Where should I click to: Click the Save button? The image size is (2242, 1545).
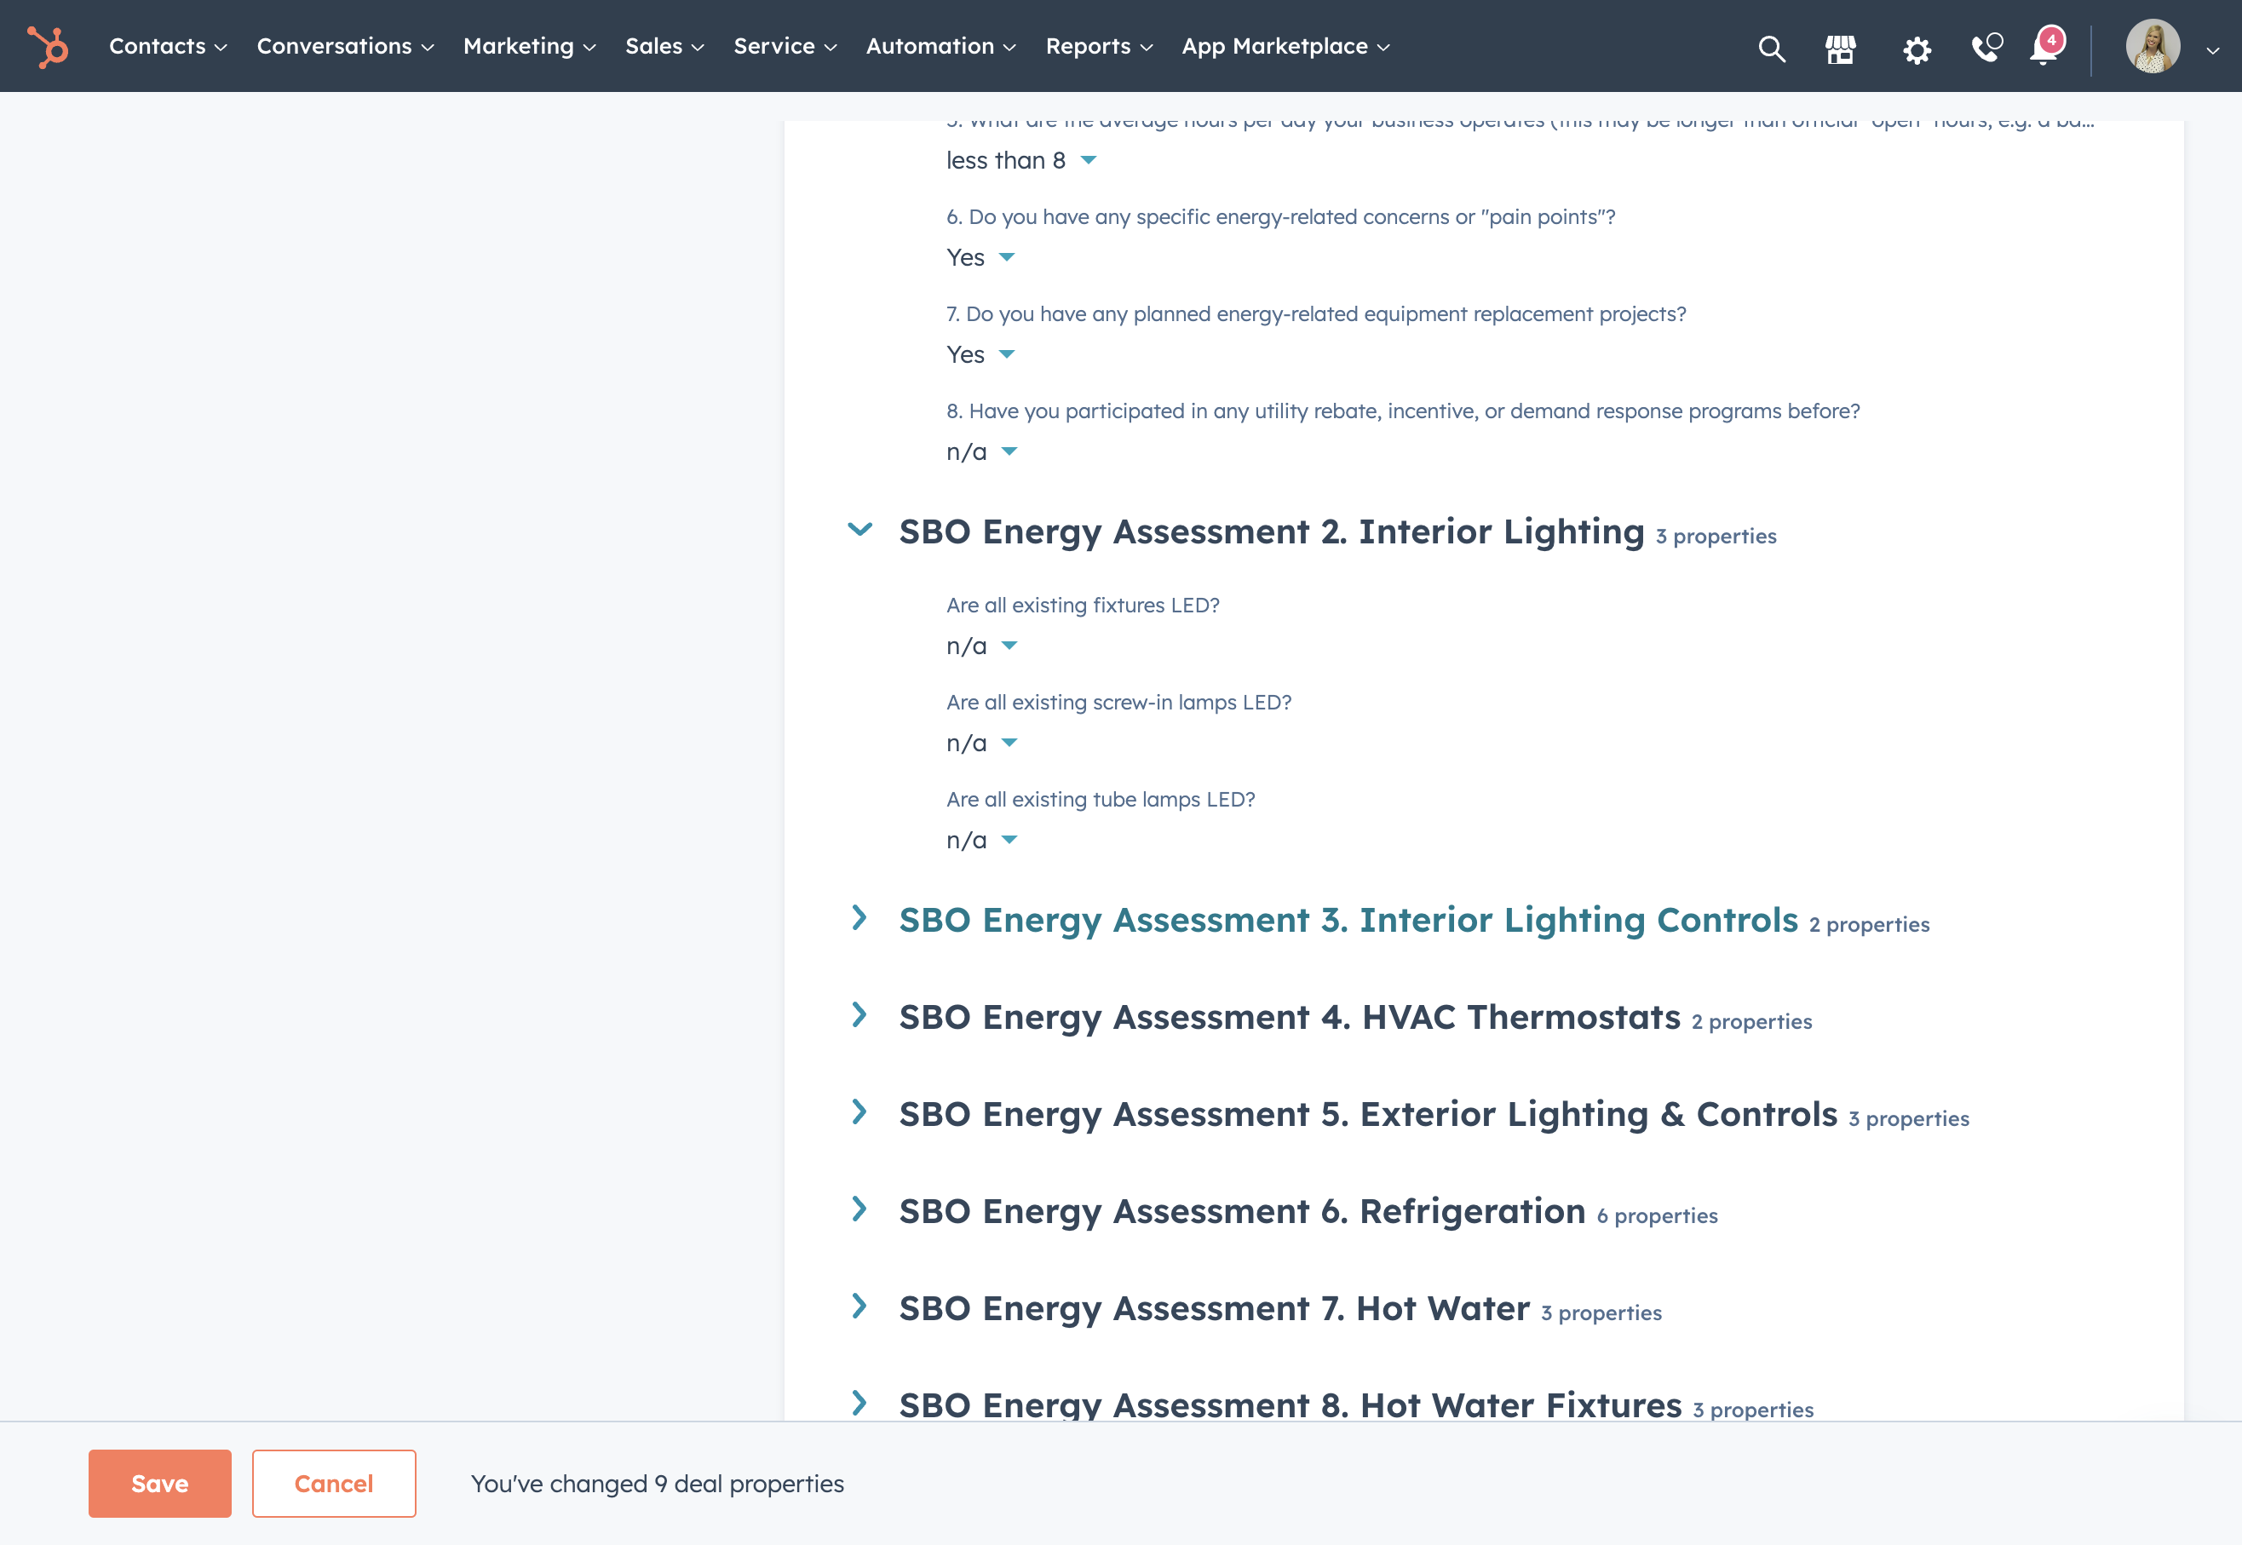click(160, 1483)
